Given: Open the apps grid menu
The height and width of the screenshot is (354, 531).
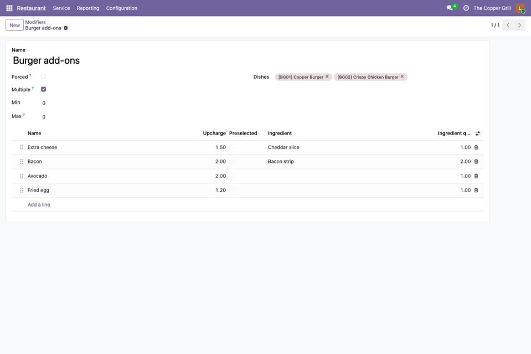Looking at the screenshot, I should pyautogui.click(x=9, y=8).
